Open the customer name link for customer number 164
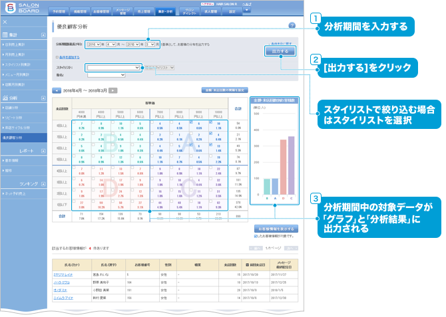Image resolution: width=446 pixels, height=317 pixels. 61,282
